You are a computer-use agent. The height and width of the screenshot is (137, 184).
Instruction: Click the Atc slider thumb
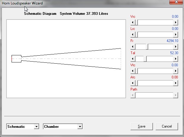(x=136, y=83)
